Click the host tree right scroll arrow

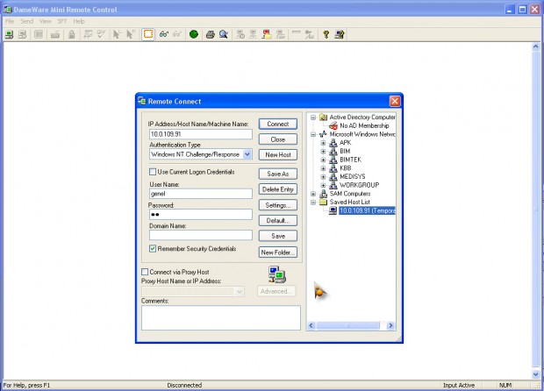[390, 325]
